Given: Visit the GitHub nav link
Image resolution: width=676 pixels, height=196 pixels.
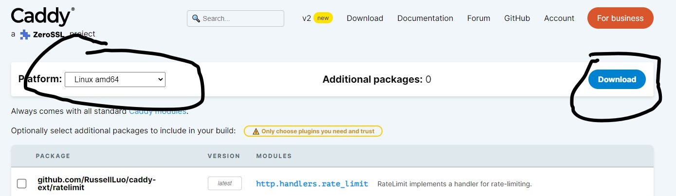Looking at the screenshot, I should pyautogui.click(x=517, y=18).
